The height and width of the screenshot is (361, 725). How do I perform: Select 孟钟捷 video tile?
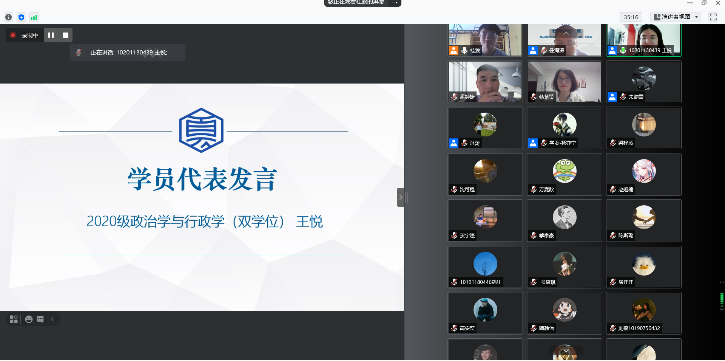(x=485, y=82)
